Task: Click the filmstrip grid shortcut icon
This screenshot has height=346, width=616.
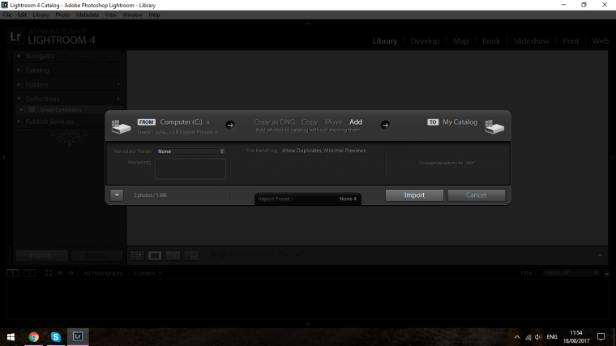Action: click(x=49, y=273)
